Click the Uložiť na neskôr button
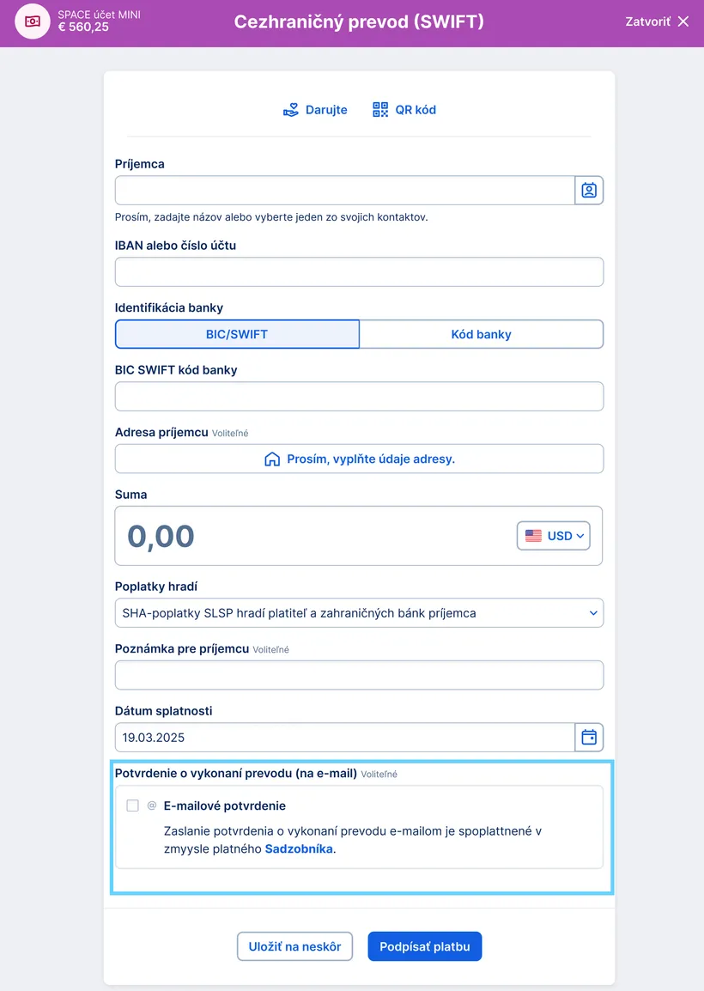The image size is (704, 991). pyautogui.click(x=294, y=946)
